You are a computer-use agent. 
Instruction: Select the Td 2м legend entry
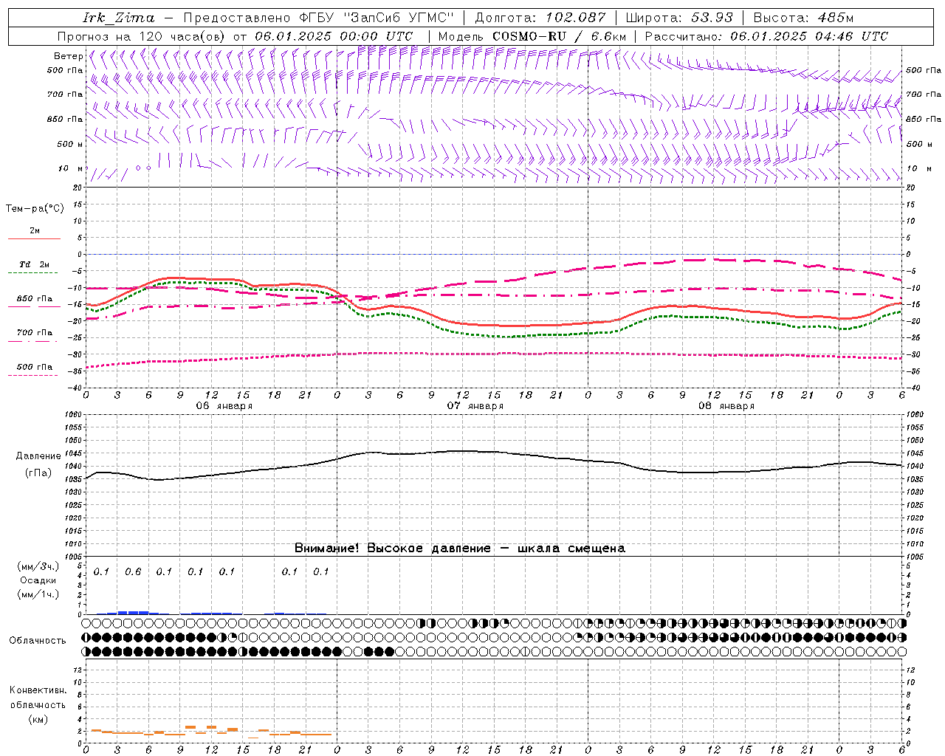(x=35, y=268)
